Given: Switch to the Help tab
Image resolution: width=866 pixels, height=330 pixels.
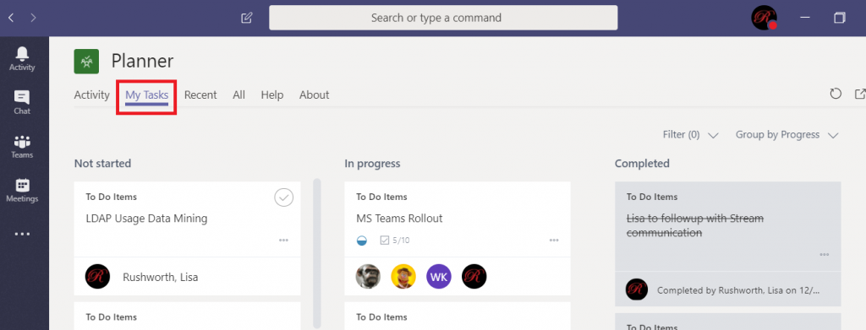Looking at the screenshot, I should tap(272, 95).
